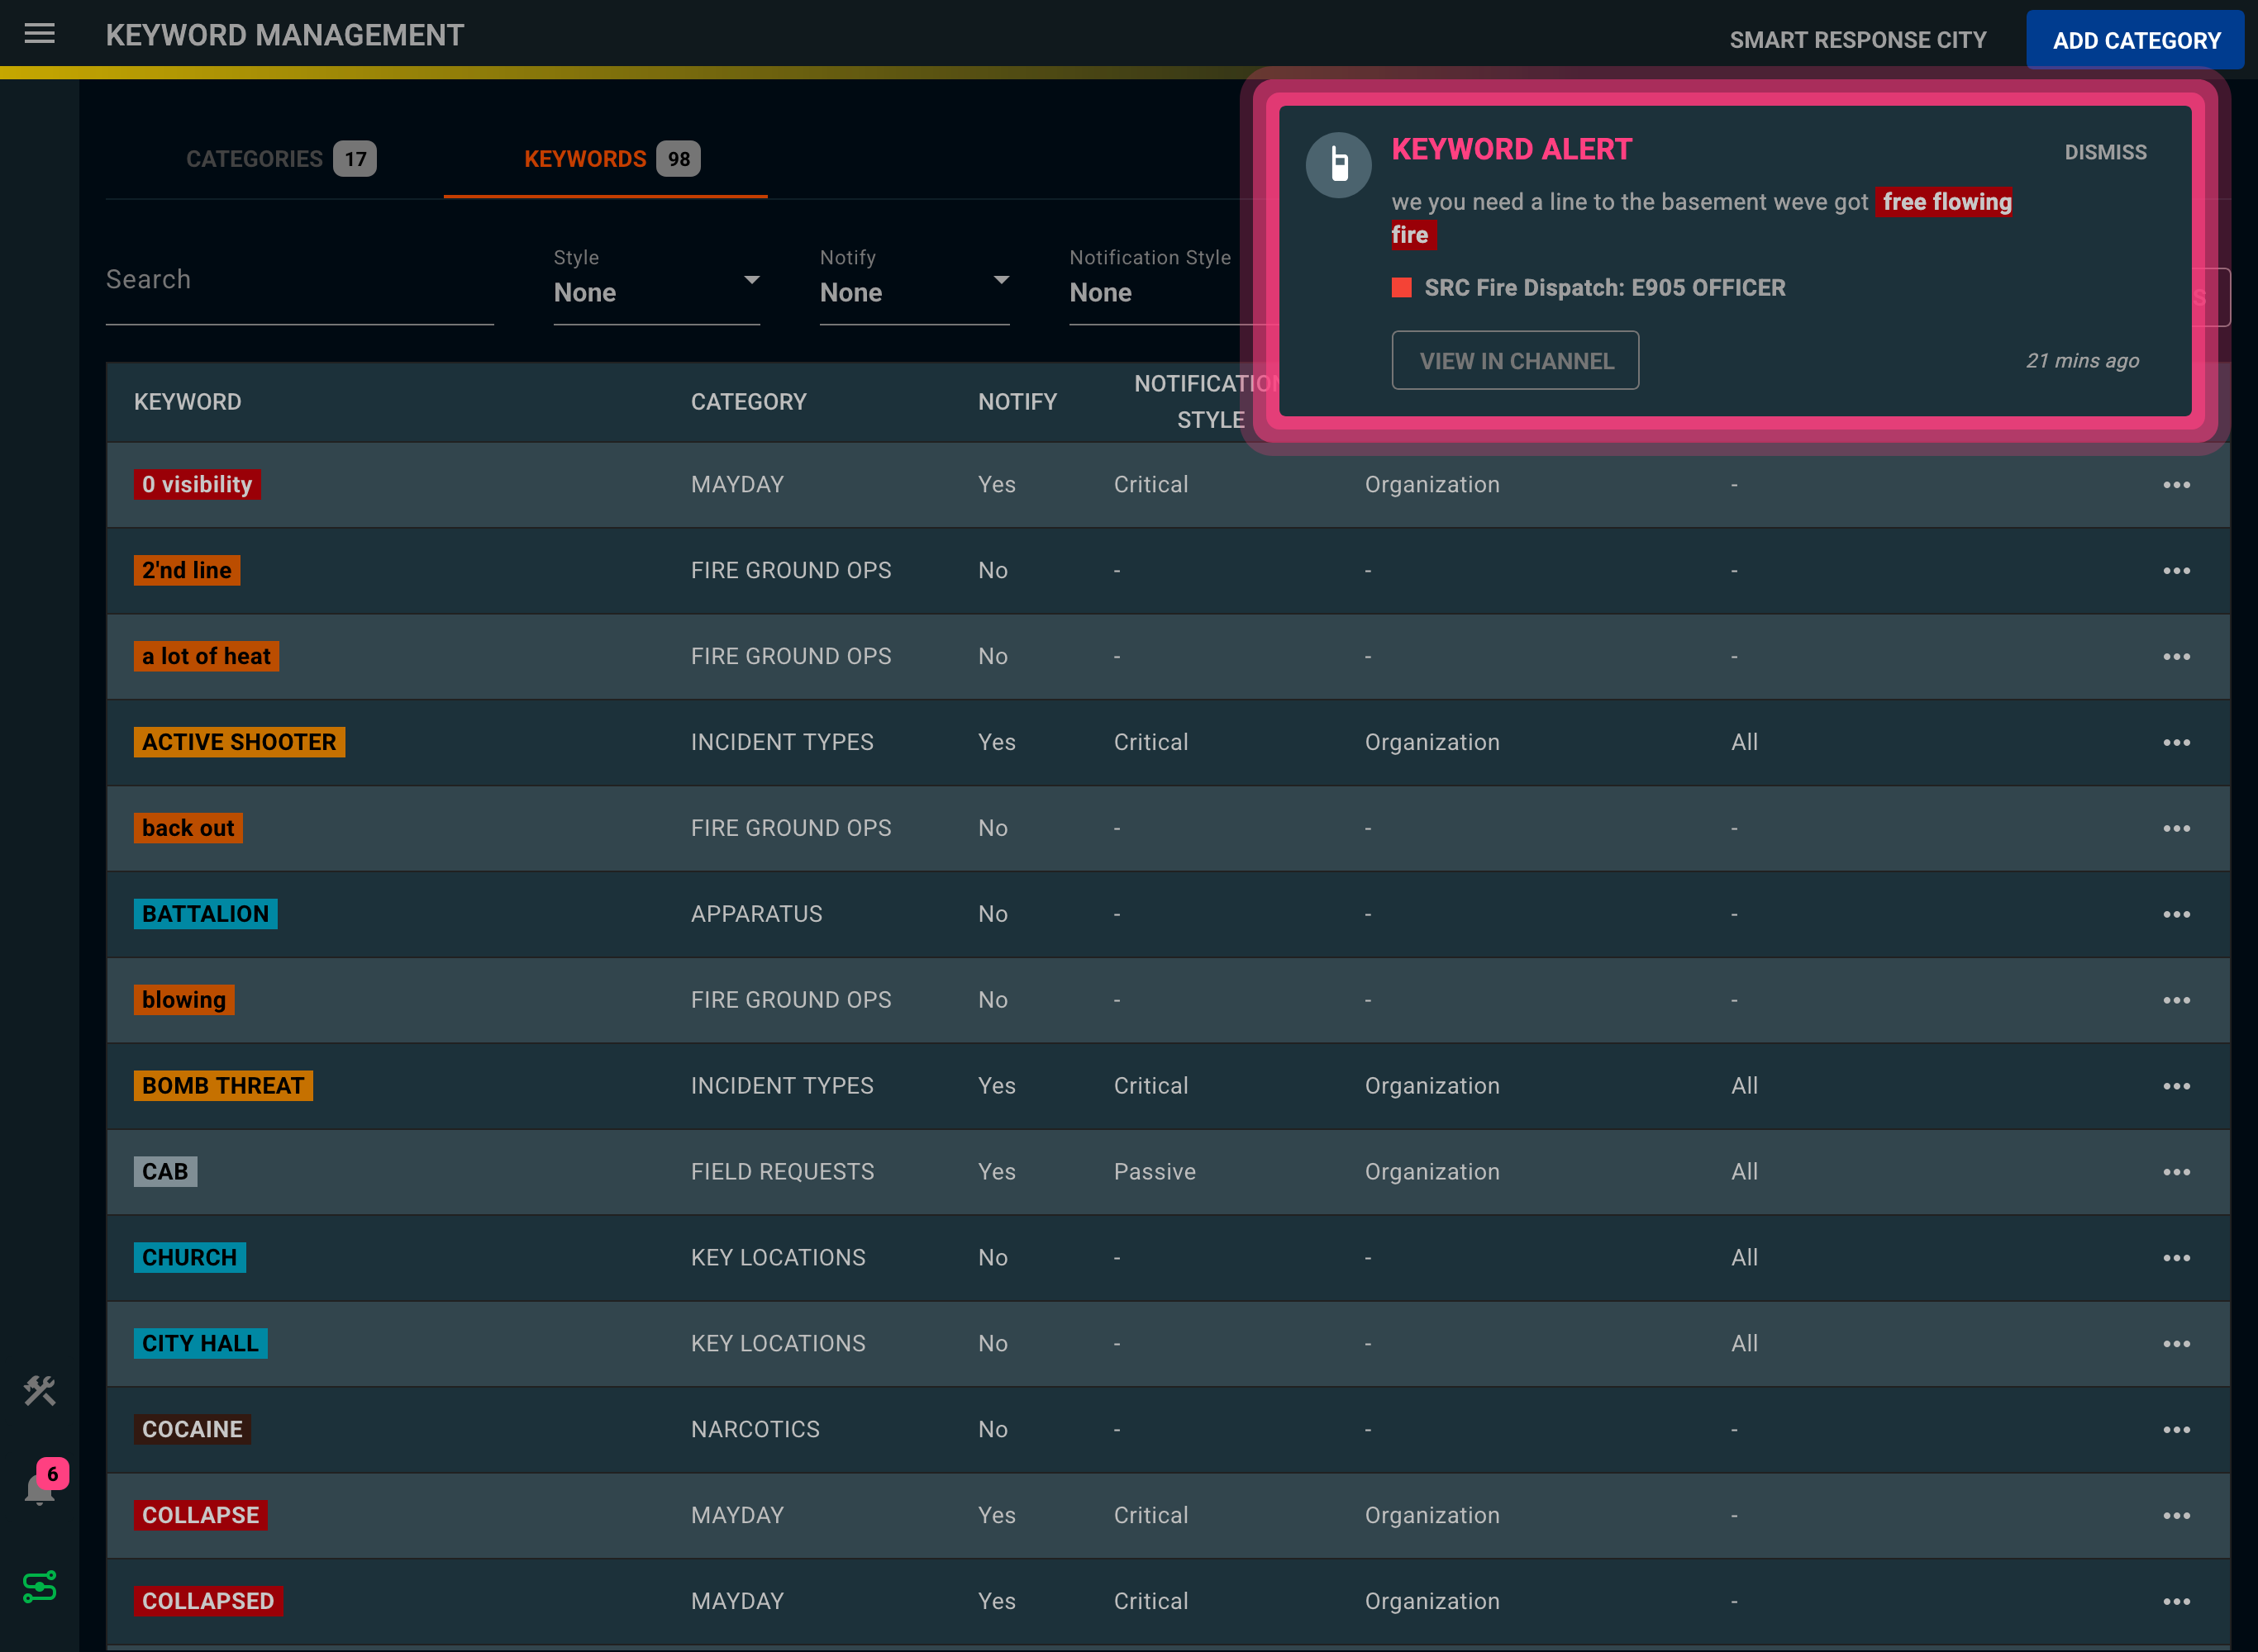Click the 98 keywords count badge
The width and height of the screenshot is (2258, 1652).
(679, 159)
